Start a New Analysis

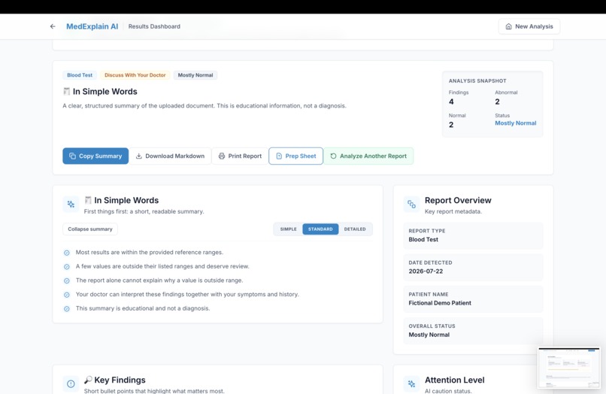click(529, 26)
